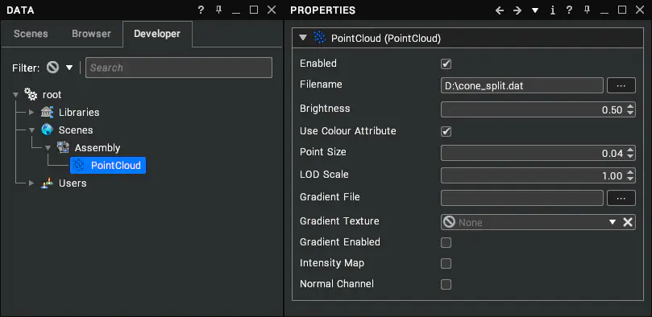Open the Properties history dropdown arrow
The width and height of the screenshot is (652, 317).
tap(535, 10)
